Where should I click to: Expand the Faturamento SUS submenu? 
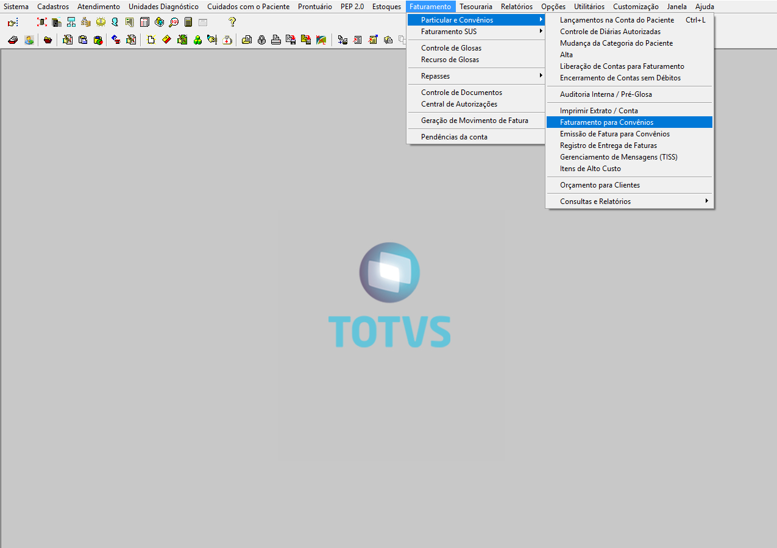click(x=475, y=32)
